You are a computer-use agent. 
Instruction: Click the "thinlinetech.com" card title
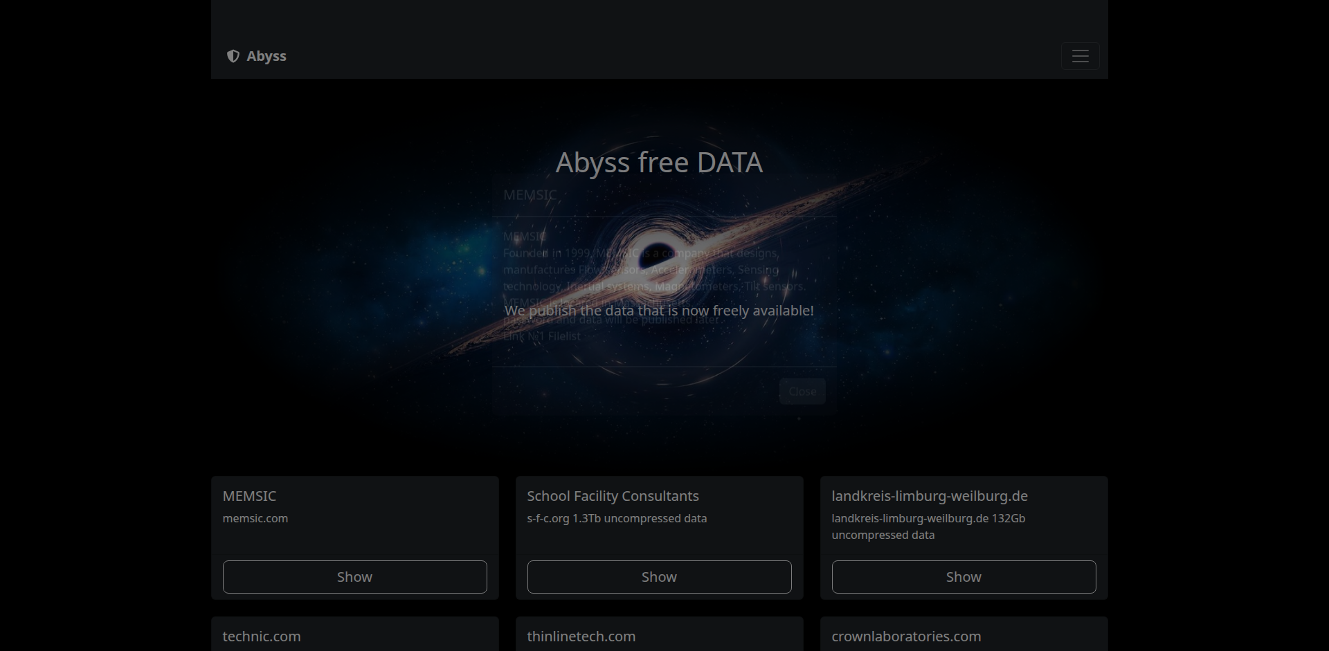[x=581, y=636]
